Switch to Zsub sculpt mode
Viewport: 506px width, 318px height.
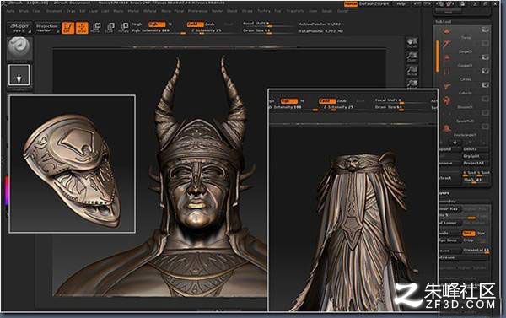(210, 24)
